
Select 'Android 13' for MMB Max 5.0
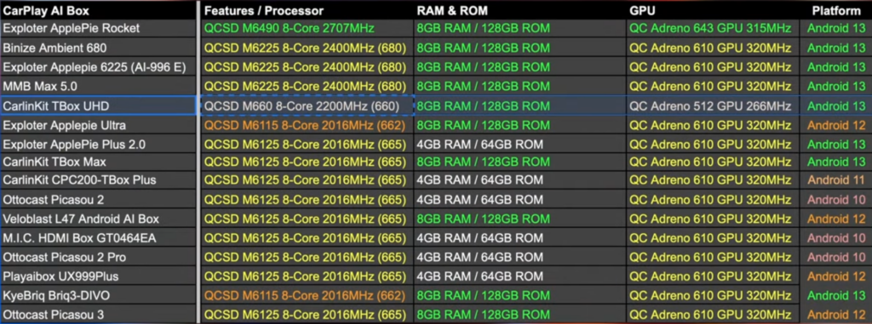836,86
